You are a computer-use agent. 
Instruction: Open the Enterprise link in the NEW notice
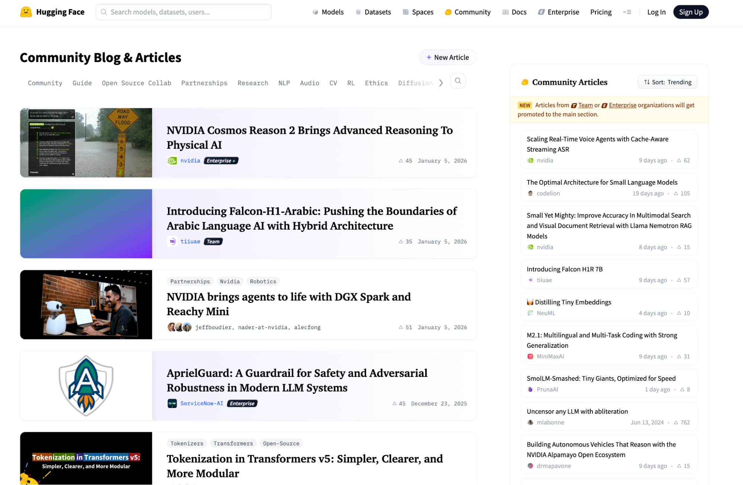(x=622, y=105)
